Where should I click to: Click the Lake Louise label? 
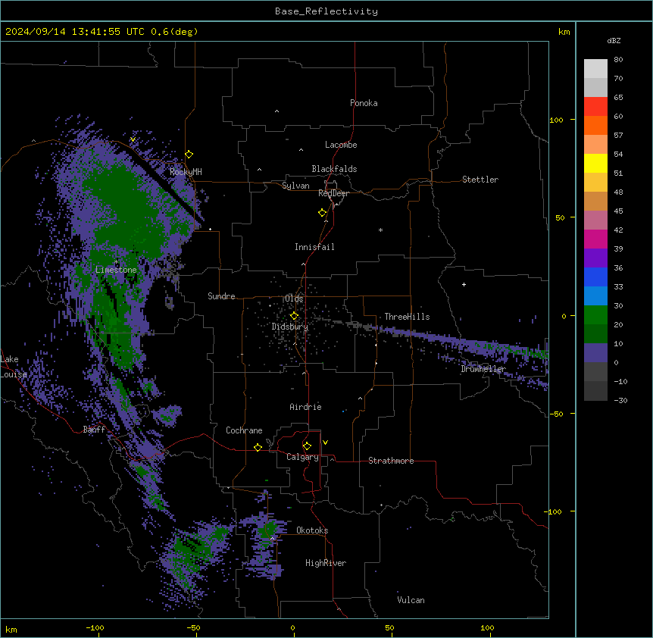(x=12, y=367)
